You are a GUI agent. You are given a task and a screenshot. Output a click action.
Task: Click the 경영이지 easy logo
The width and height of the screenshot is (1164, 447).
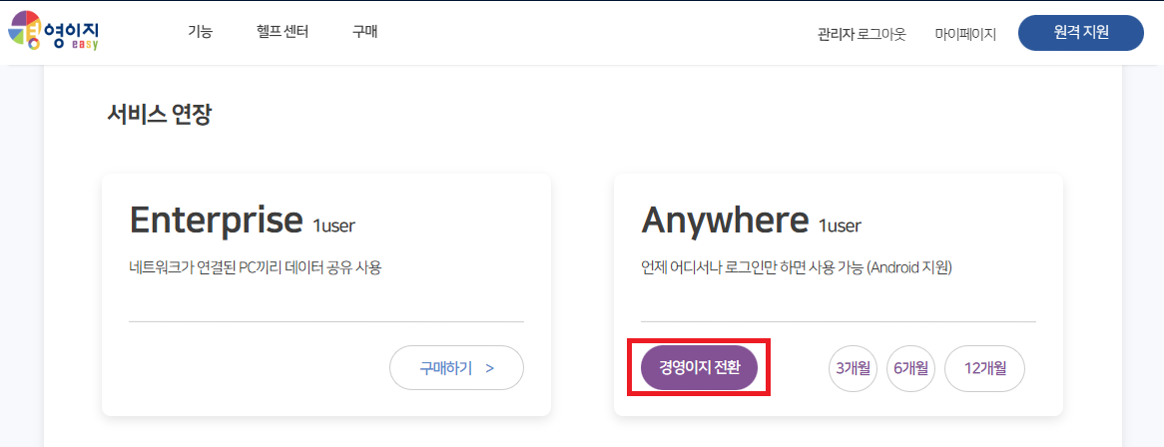click(53, 32)
